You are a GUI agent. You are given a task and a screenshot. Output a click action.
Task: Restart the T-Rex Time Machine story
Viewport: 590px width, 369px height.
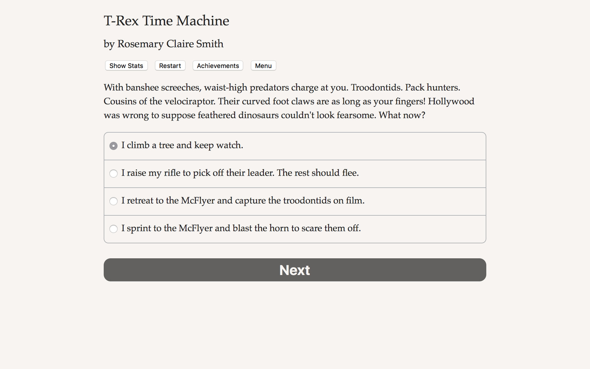(x=170, y=66)
